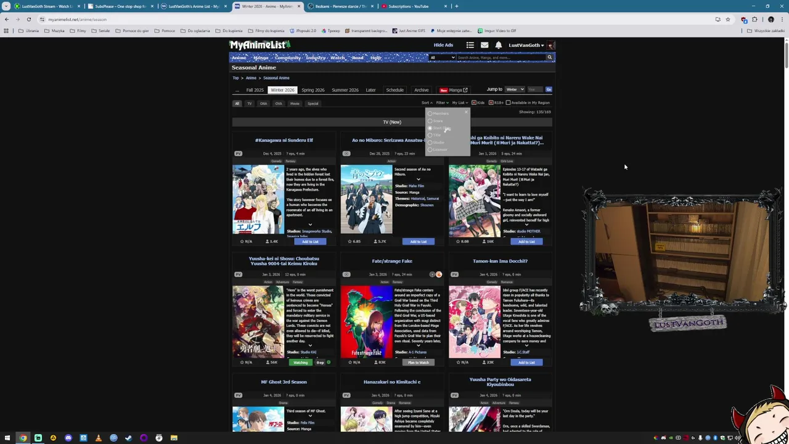
Task: Expand the LustVanGoth user menu
Action: (526, 45)
